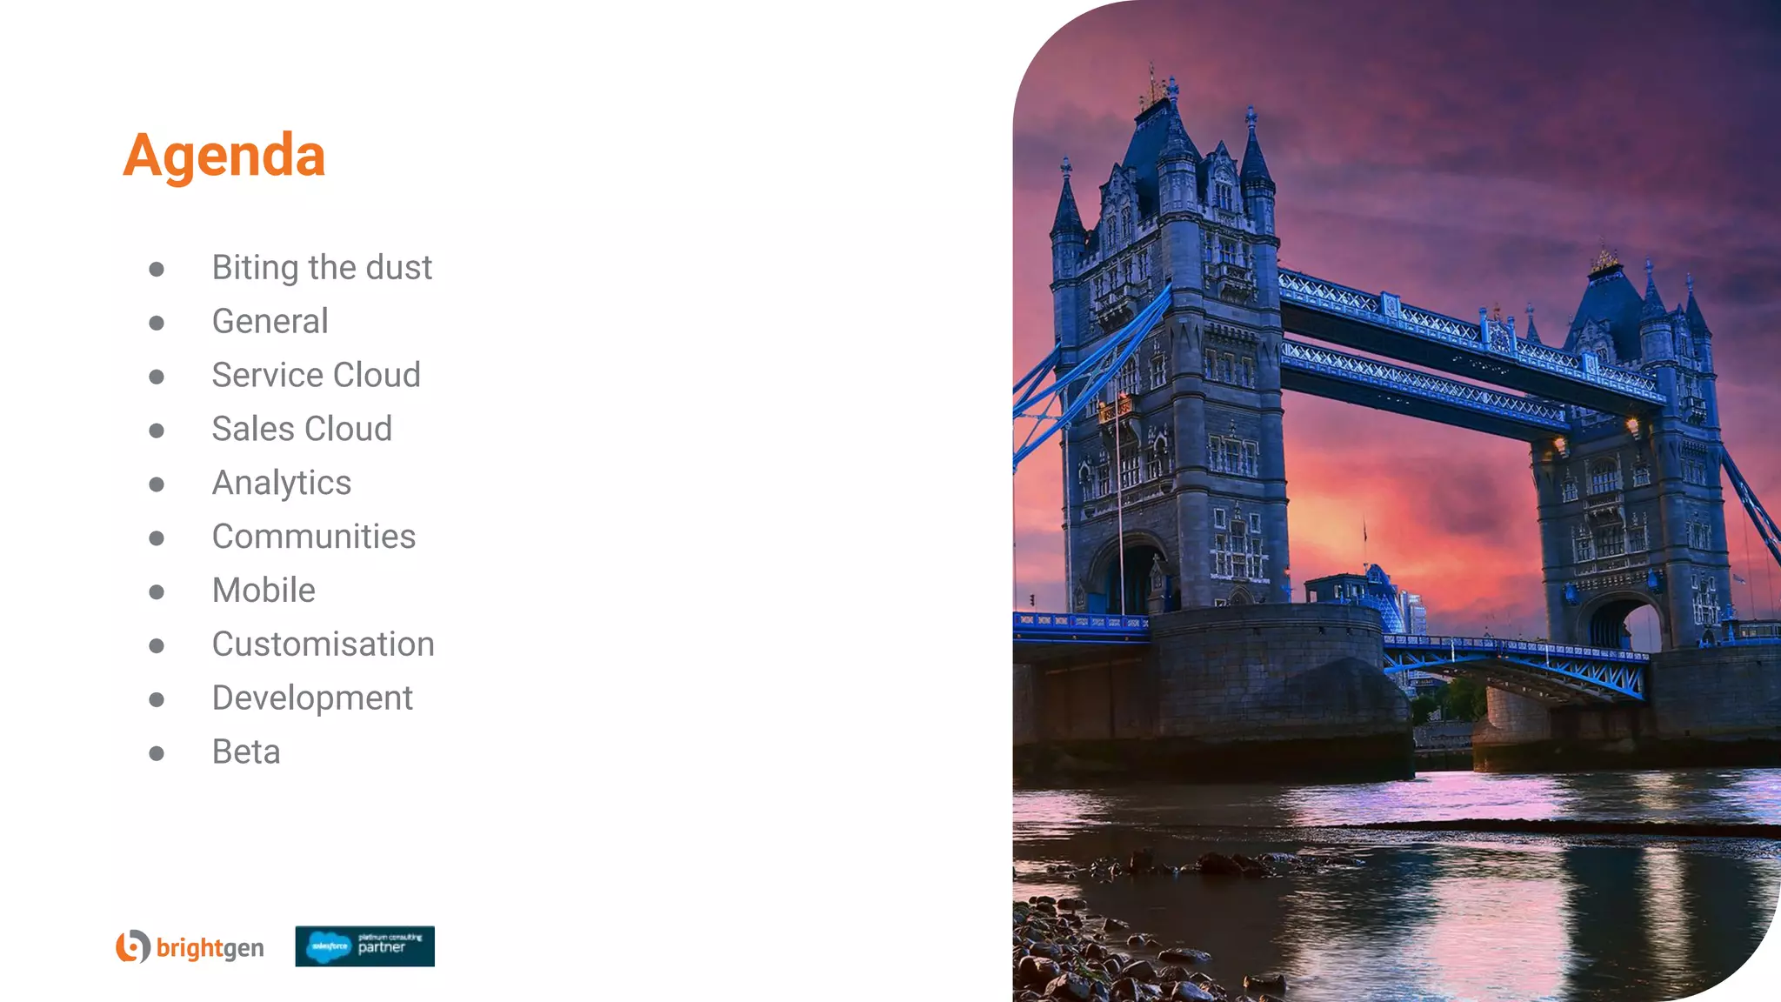Screen dimensions: 1781x1002
Task: Select the Sales Cloud entry
Action: 303,430
